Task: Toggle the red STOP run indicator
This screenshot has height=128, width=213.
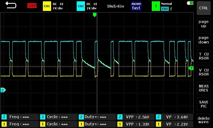Action: coord(32,6)
